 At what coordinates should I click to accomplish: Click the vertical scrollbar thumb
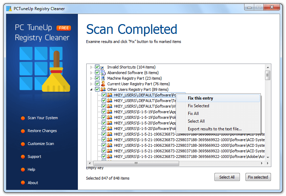[267, 75]
